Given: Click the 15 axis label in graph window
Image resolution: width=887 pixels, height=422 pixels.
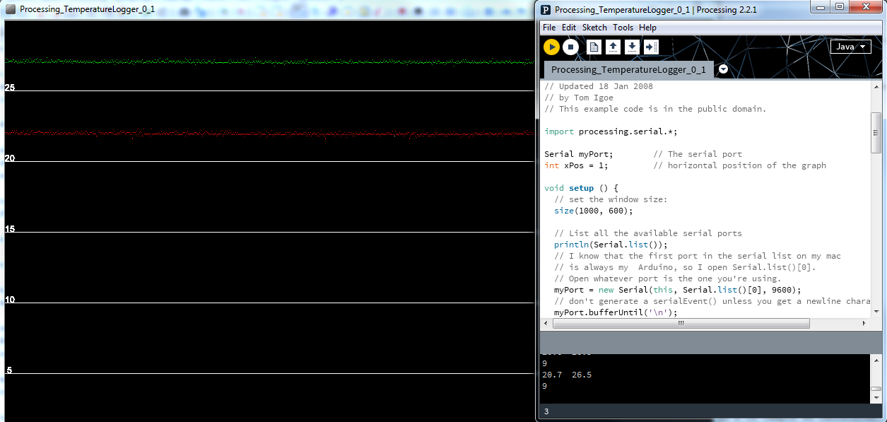Looking at the screenshot, I should tap(10, 229).
